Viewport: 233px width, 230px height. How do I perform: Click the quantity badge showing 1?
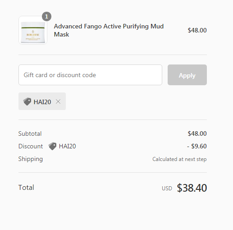click(46, 16)
